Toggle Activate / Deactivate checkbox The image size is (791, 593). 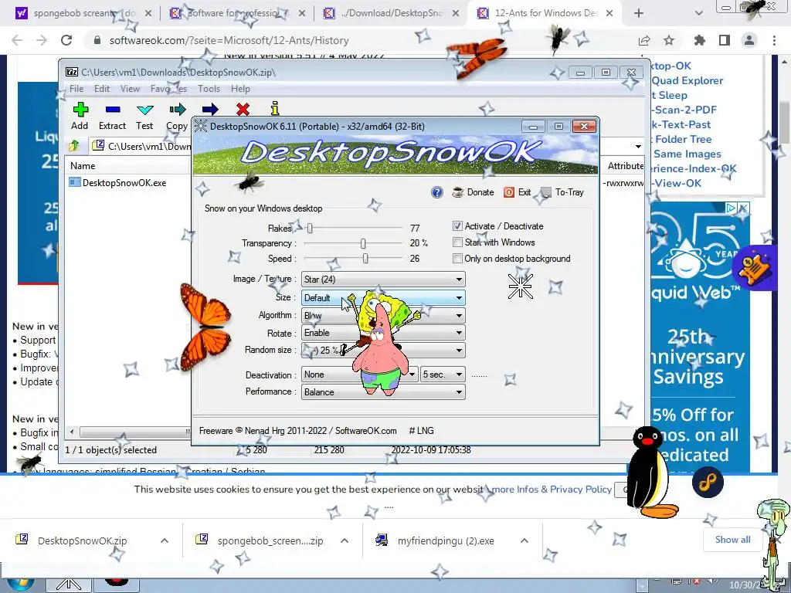(x=457, y=226)
